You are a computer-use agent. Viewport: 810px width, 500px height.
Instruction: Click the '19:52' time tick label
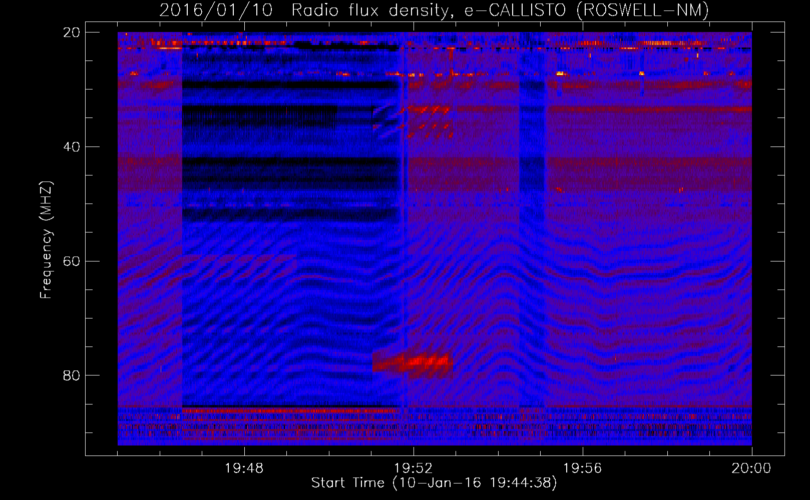click(x=413, y=468)
